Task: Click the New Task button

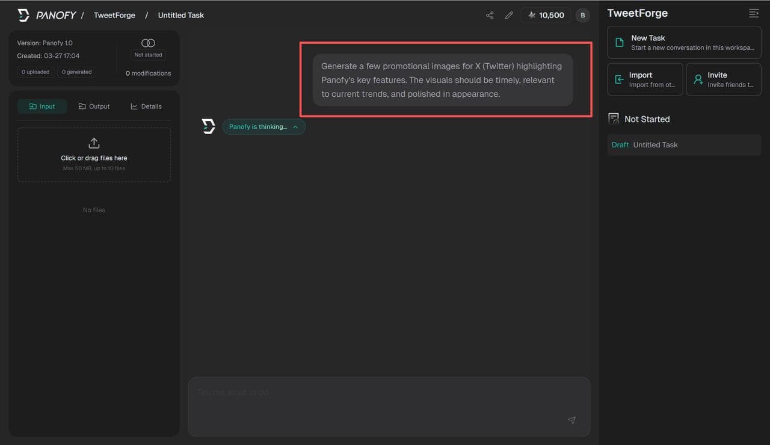Action: (x=684, y=43)
